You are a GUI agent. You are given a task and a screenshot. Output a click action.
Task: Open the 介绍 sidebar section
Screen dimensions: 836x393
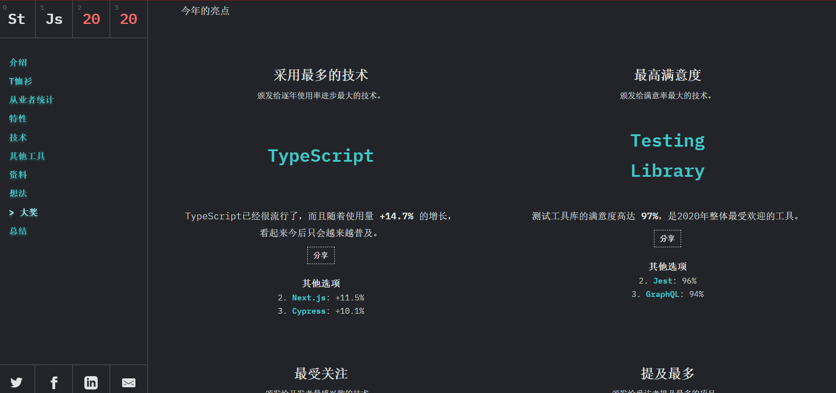[18, 62]
